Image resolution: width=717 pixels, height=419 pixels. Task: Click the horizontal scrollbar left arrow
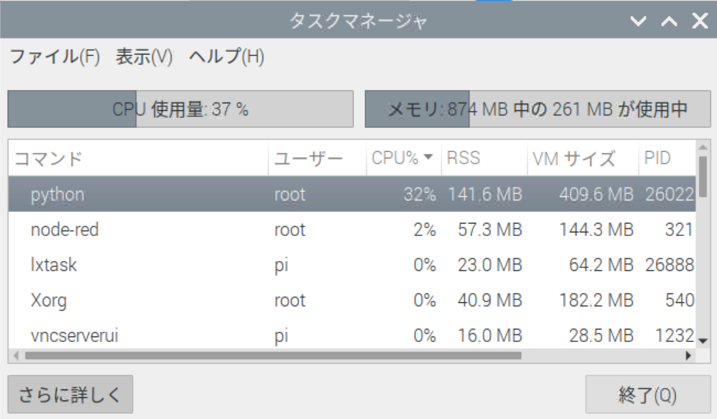15,355
